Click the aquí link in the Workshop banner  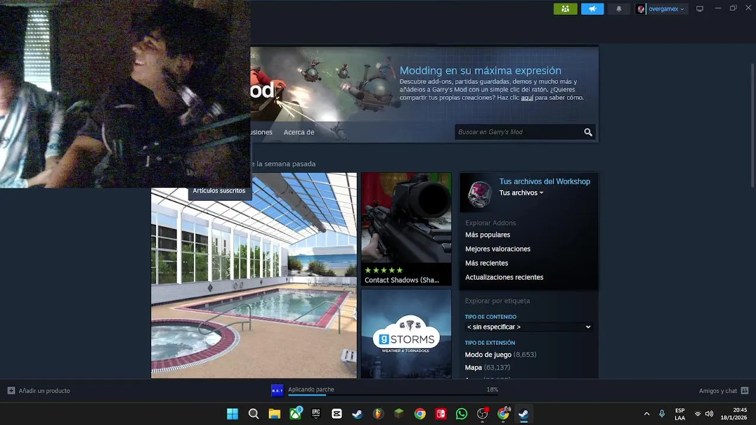click(x=527, y=98)
